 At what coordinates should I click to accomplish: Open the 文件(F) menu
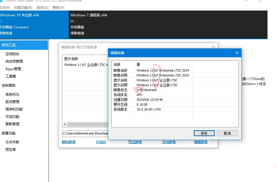click(5, 7)
